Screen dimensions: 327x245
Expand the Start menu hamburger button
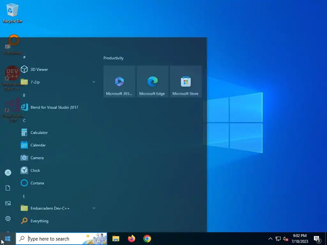click(x=8, y=47)
